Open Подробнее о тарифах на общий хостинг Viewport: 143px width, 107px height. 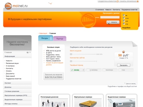click(x=122, y=86)
